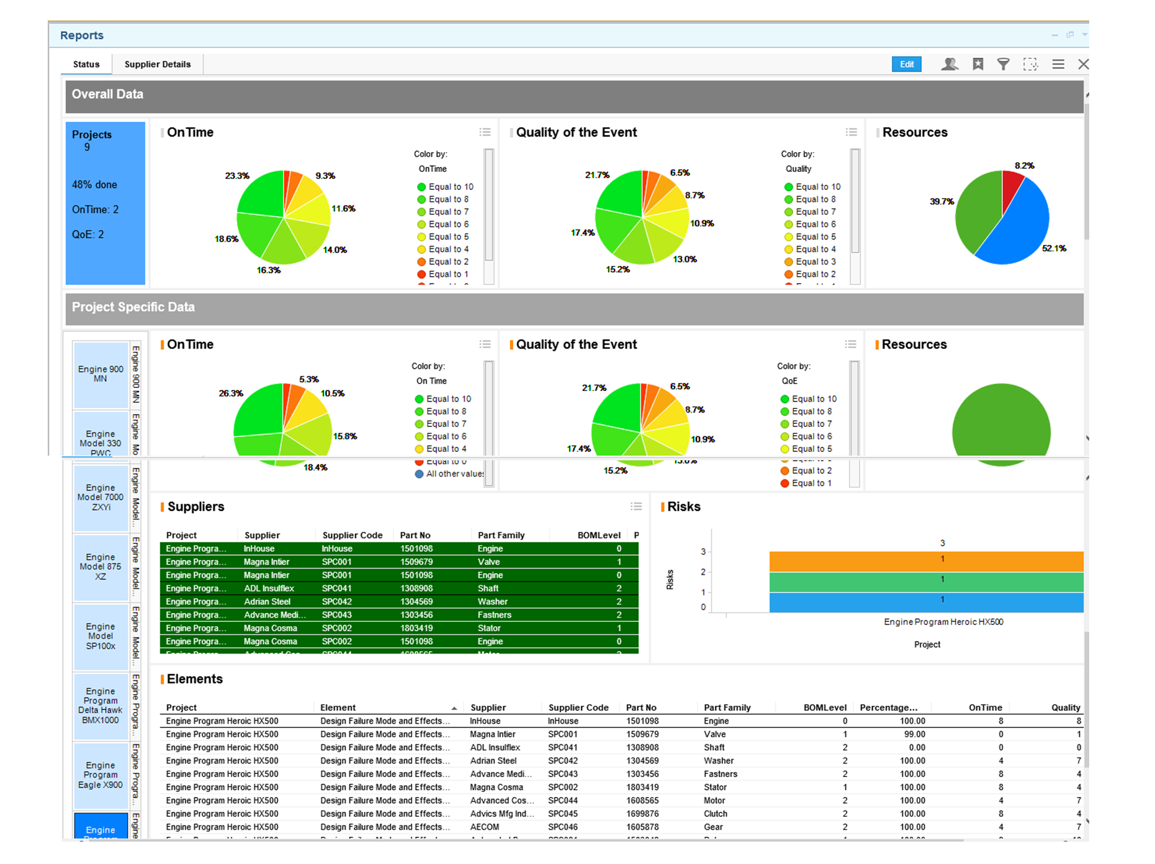
Task: Click the selection marquee icon in the toolbar
Action: [1031, 64]
